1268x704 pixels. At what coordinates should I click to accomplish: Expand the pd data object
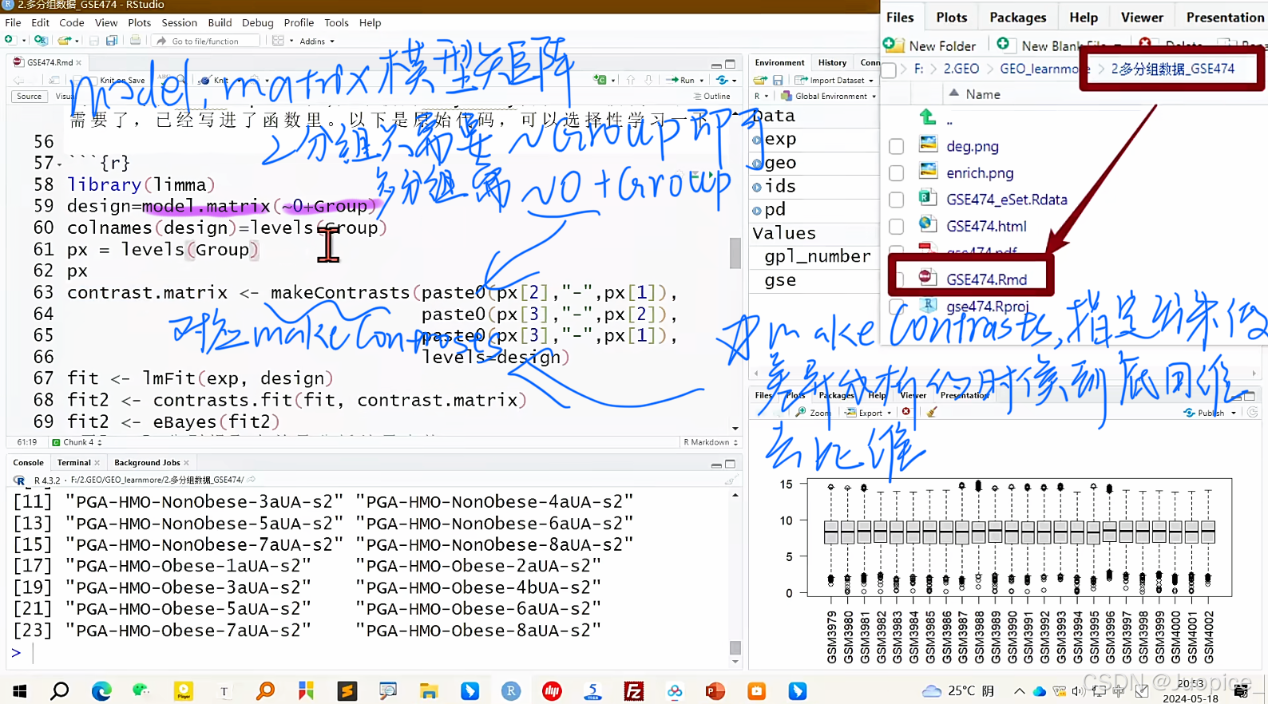tap(757, 211)
